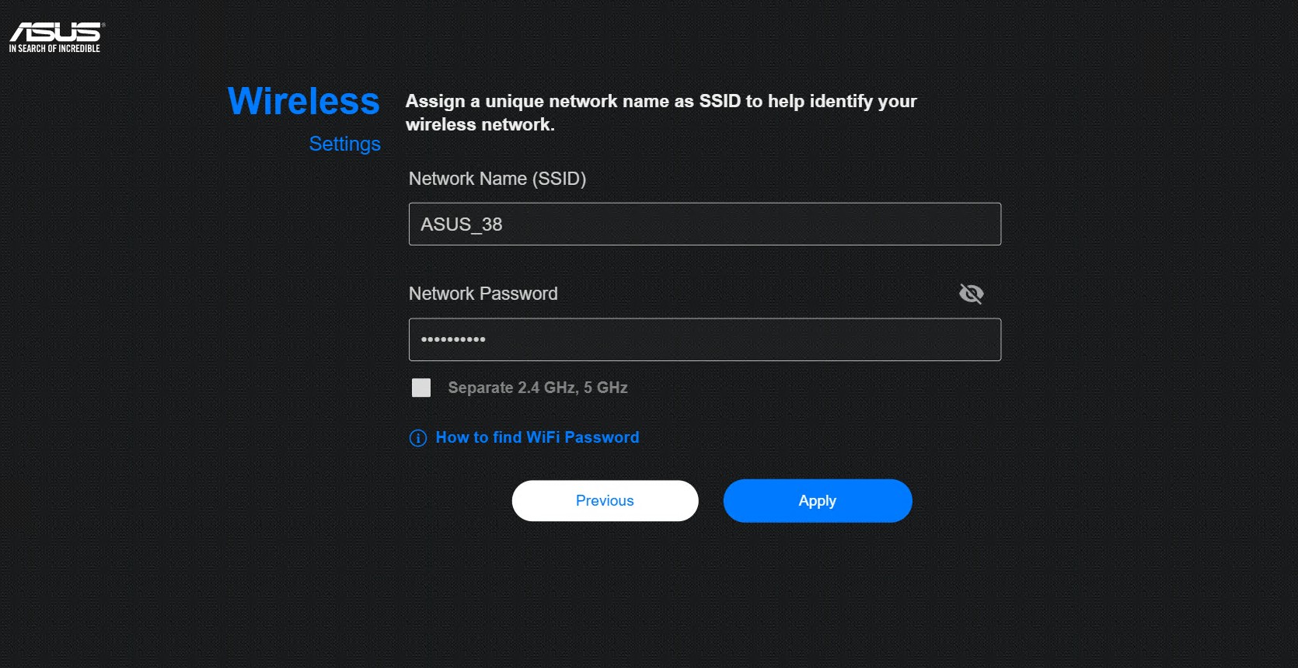Image resolution: width=1298 pixels, height=668 pixels.
Task: Click the "In Search of Incredible" tagline
Action: pyautogui.click(x=54, y=49)
